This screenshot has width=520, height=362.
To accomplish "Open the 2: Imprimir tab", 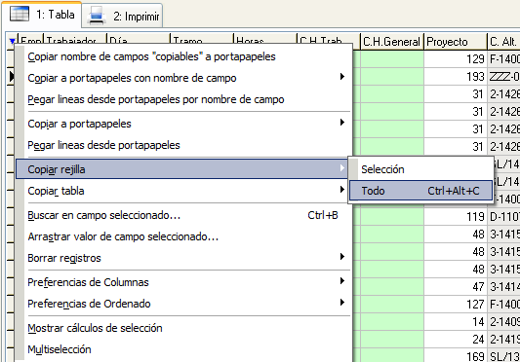I will pyautogui.click(x=122, y=16).
